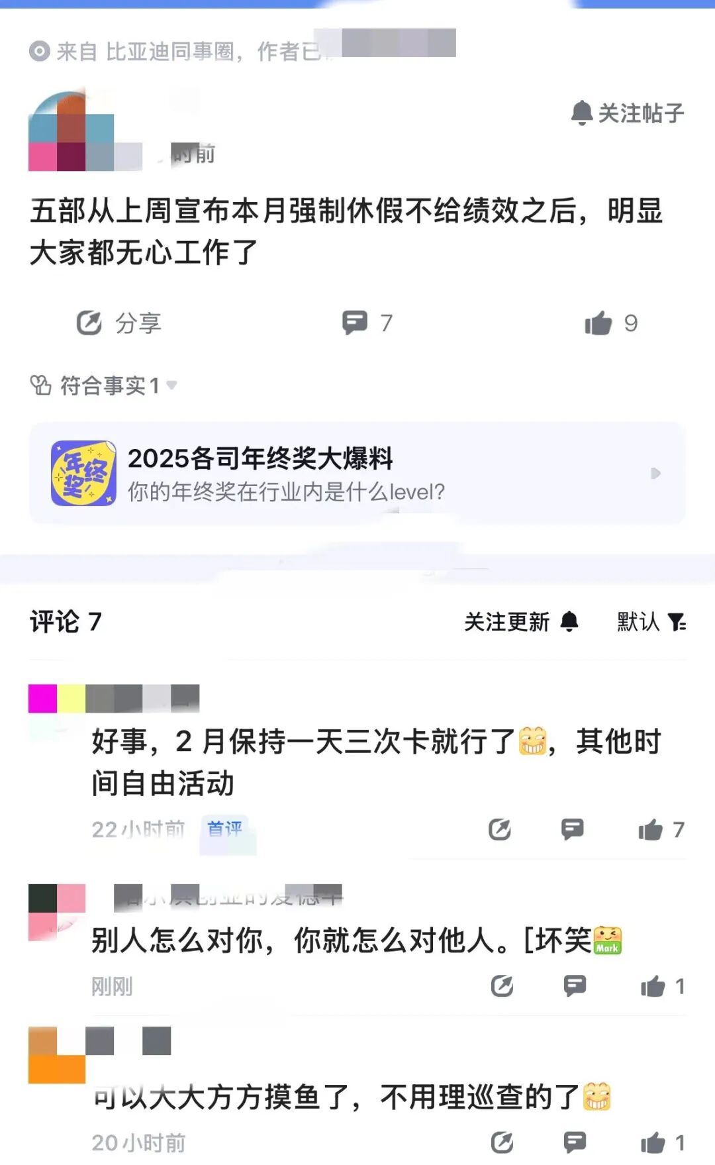This screenshot has height=1165, width=715.
Task: Share the 摸鱼 comment
Action: [x=502, y=1142]
